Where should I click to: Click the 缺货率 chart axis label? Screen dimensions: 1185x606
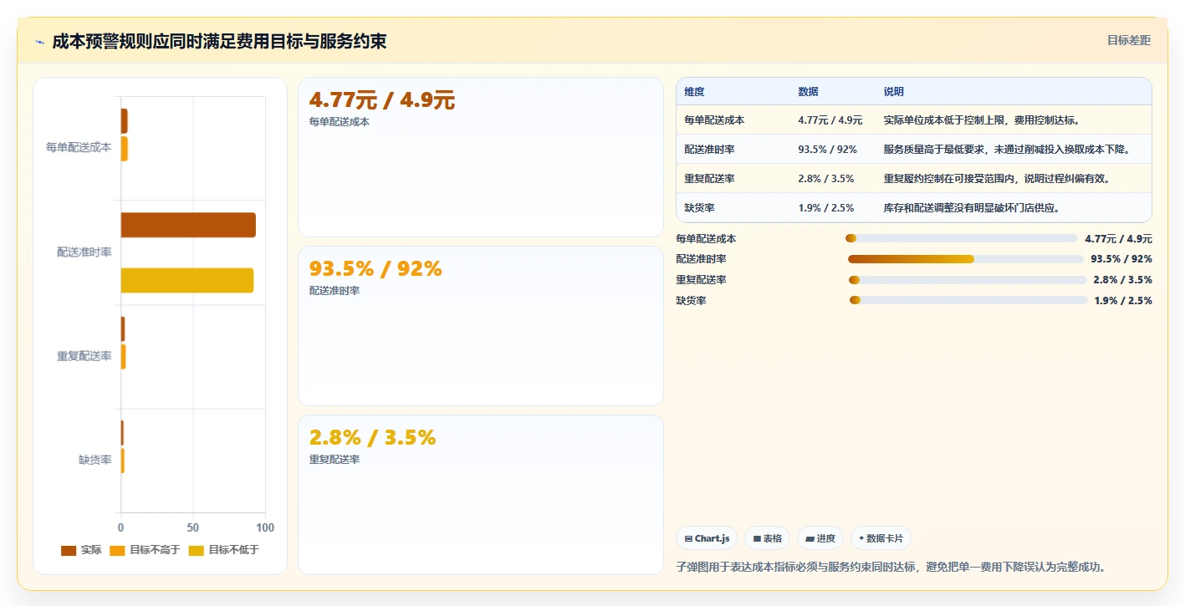(94, 460)
